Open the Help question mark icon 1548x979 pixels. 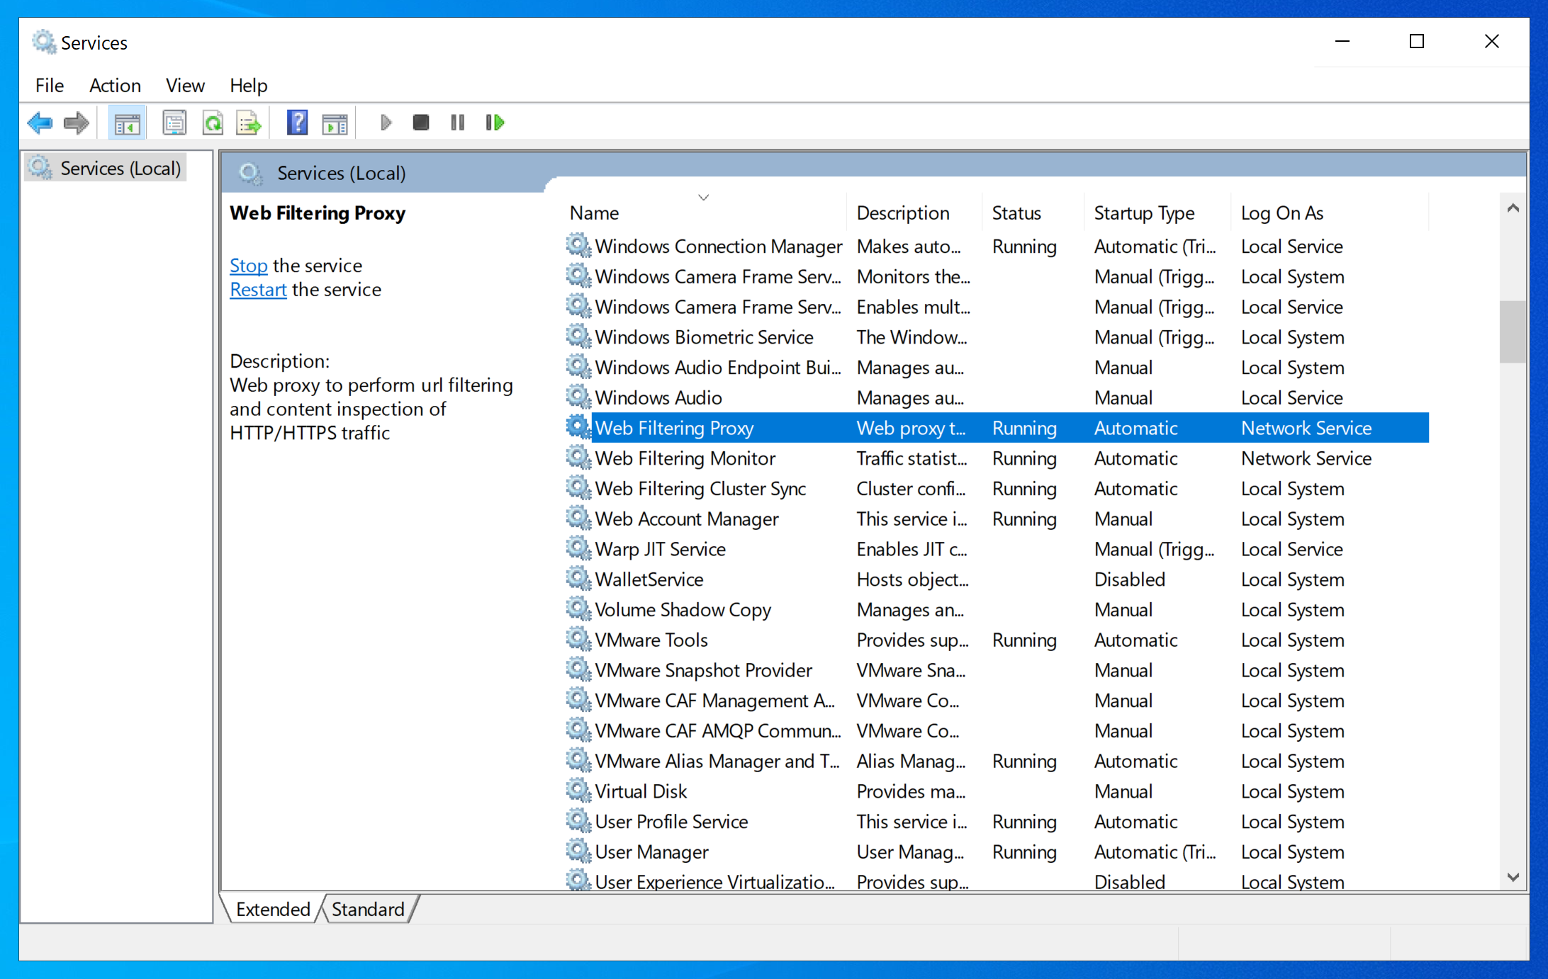pyautogui.click(x=297, y=123)
